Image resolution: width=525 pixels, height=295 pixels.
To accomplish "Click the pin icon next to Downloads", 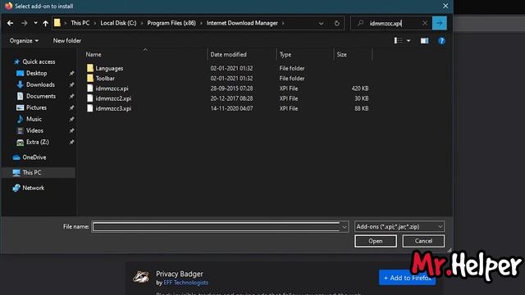I will pyautogui.click(x=71, y=84).
